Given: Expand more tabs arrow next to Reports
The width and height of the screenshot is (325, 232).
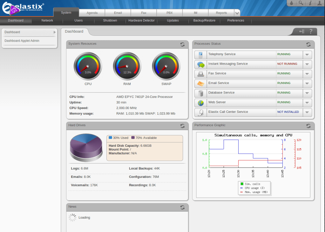Looking at the screenshot, I should point(237,13).
